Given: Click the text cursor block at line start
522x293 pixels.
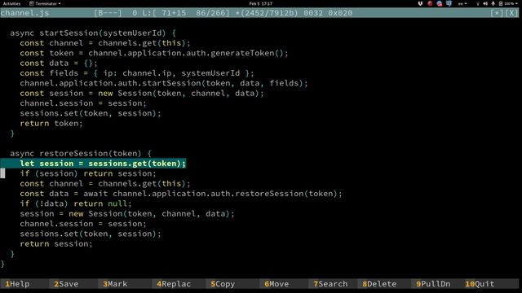Looking at the screenshot, I should pos(2,173).
